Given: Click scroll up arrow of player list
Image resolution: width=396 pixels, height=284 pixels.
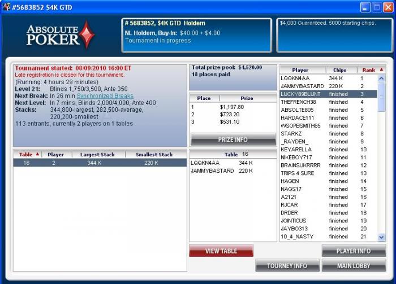Looking at the screenshot, I should (381, 78).
